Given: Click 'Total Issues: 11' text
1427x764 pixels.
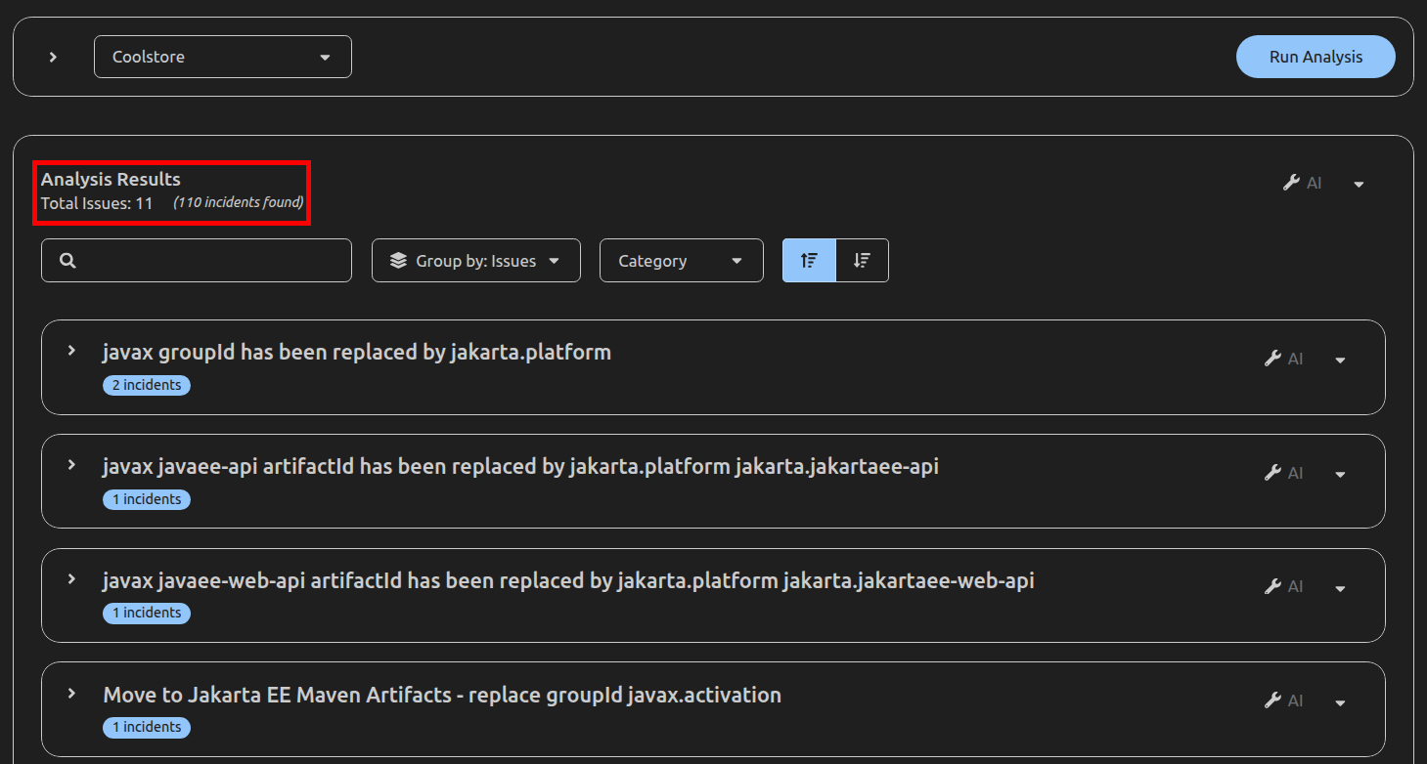Looking at the screenshot, I should [97, 203].
